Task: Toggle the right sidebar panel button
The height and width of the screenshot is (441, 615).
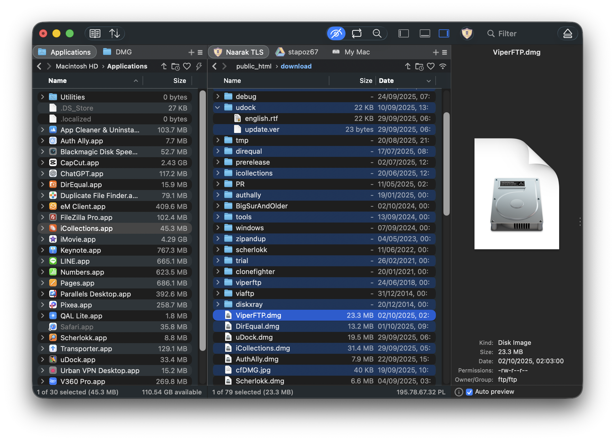Action: (444, 34)
